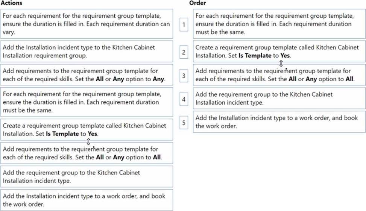The width and height of the screenshot is (366, 211).
Task: Click Actions card setting All or Any to All
Action: [87, 153]
